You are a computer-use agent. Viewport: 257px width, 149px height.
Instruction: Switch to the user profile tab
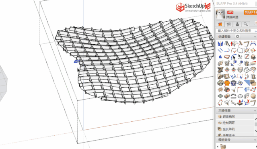[237, 24]
